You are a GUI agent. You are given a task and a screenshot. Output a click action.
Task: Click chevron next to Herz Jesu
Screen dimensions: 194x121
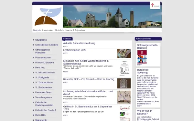(33, 67)
